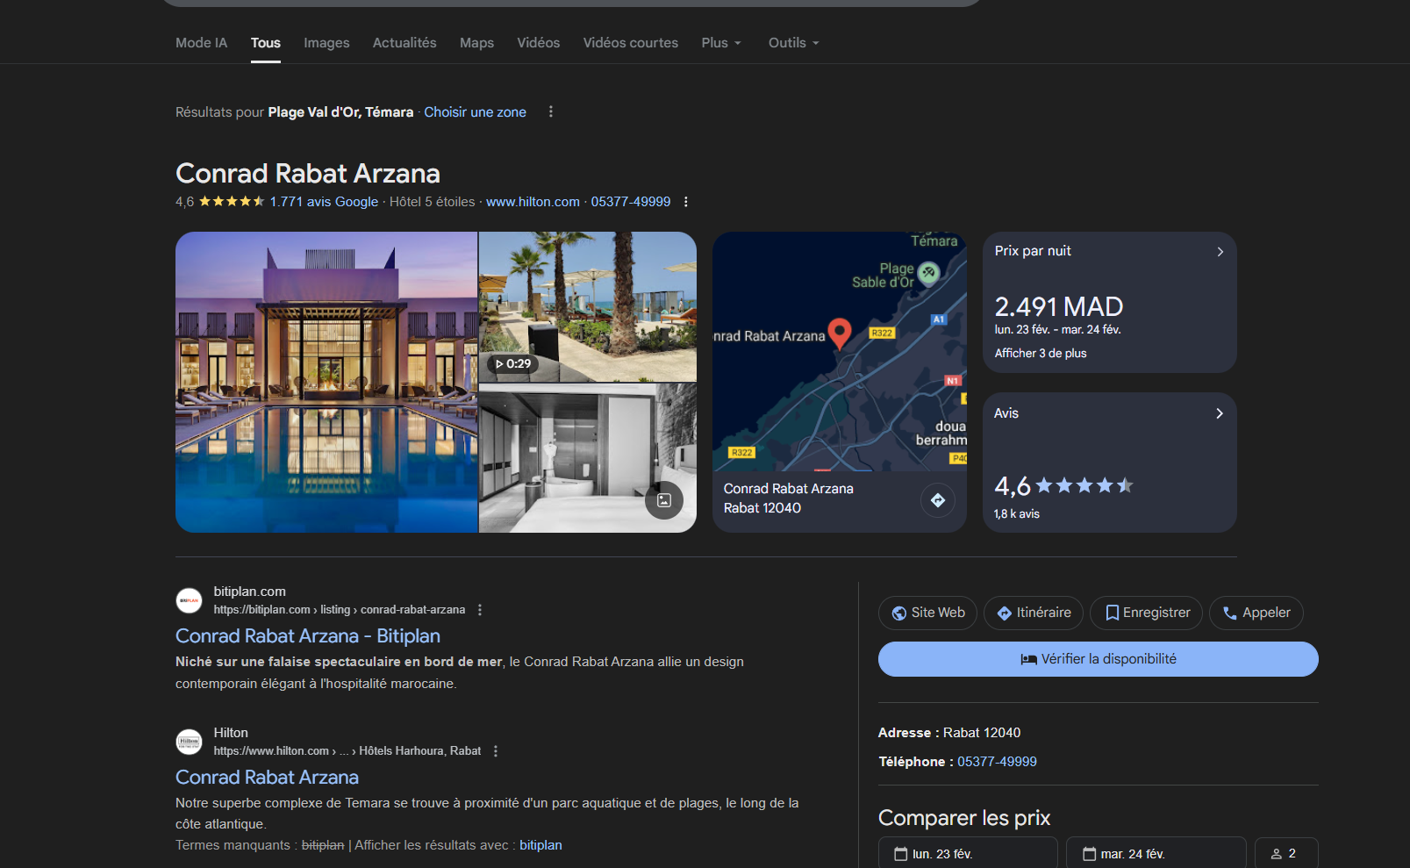Click the directions icon on map card
1410x868 pixels.
(x=938, y=500)
